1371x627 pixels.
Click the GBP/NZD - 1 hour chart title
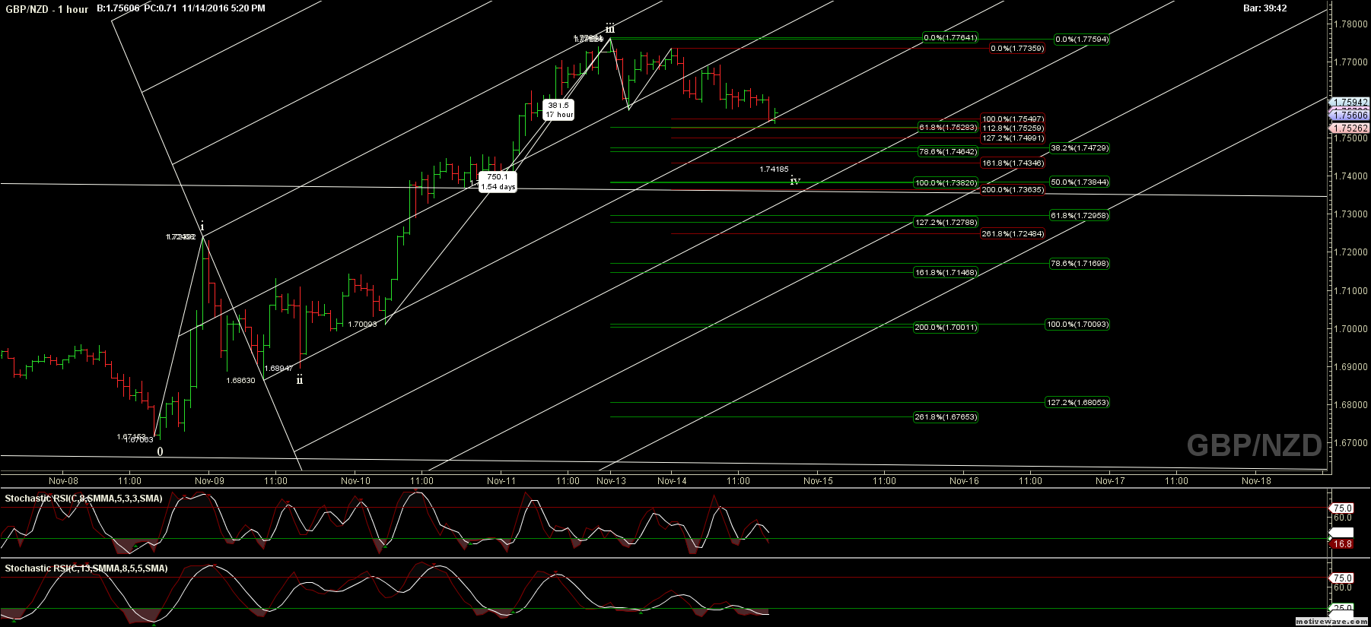coord(46,9)
